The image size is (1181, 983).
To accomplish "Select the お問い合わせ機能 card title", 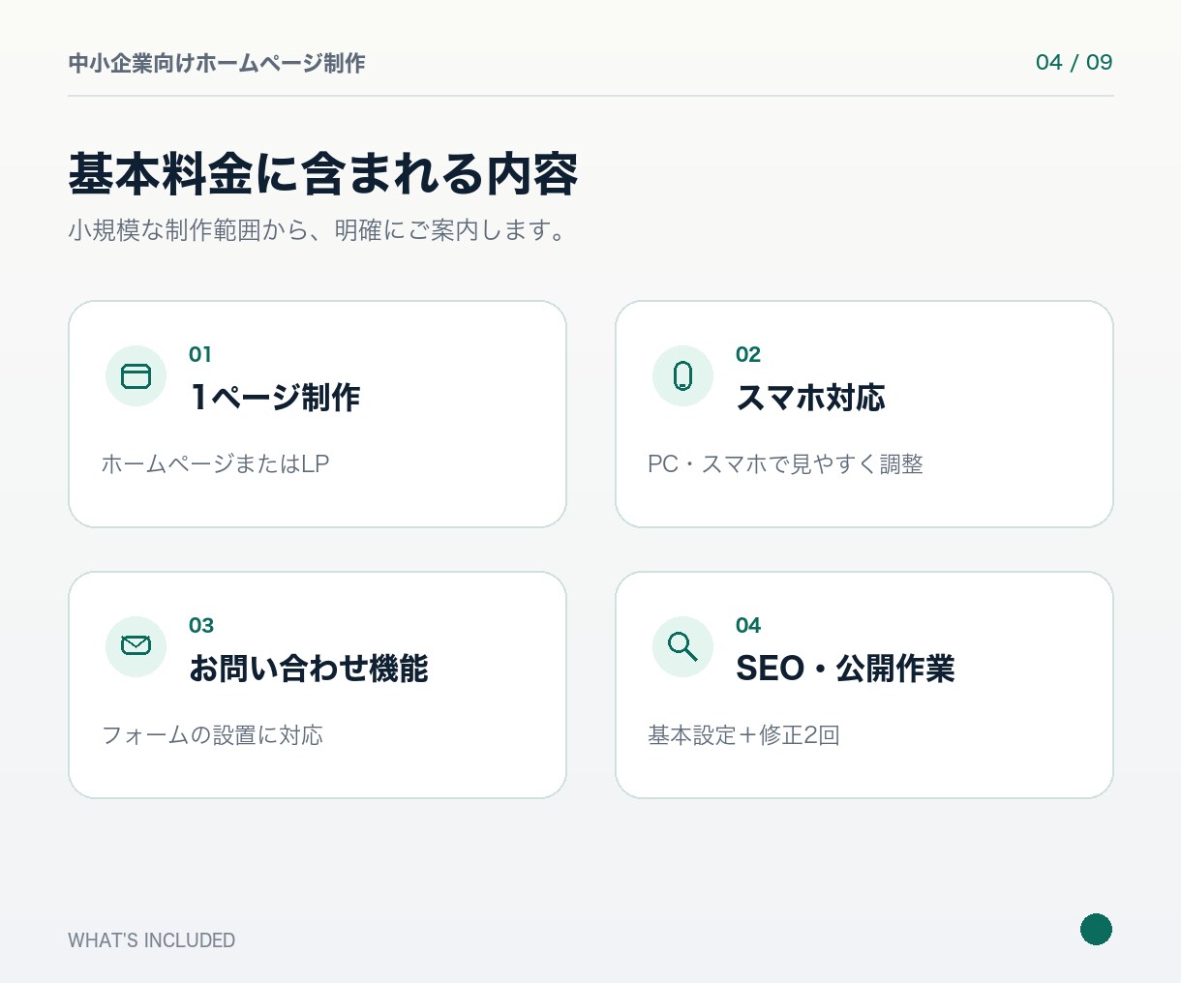I will 308,669.
